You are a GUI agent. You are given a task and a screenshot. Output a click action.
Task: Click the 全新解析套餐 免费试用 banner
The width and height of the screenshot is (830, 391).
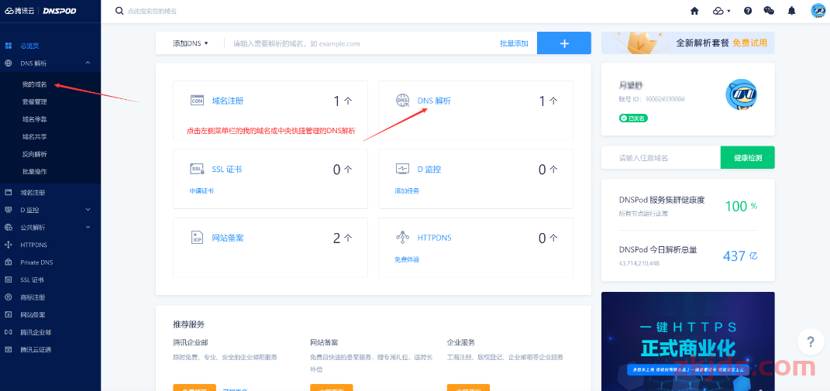[687, 43]
